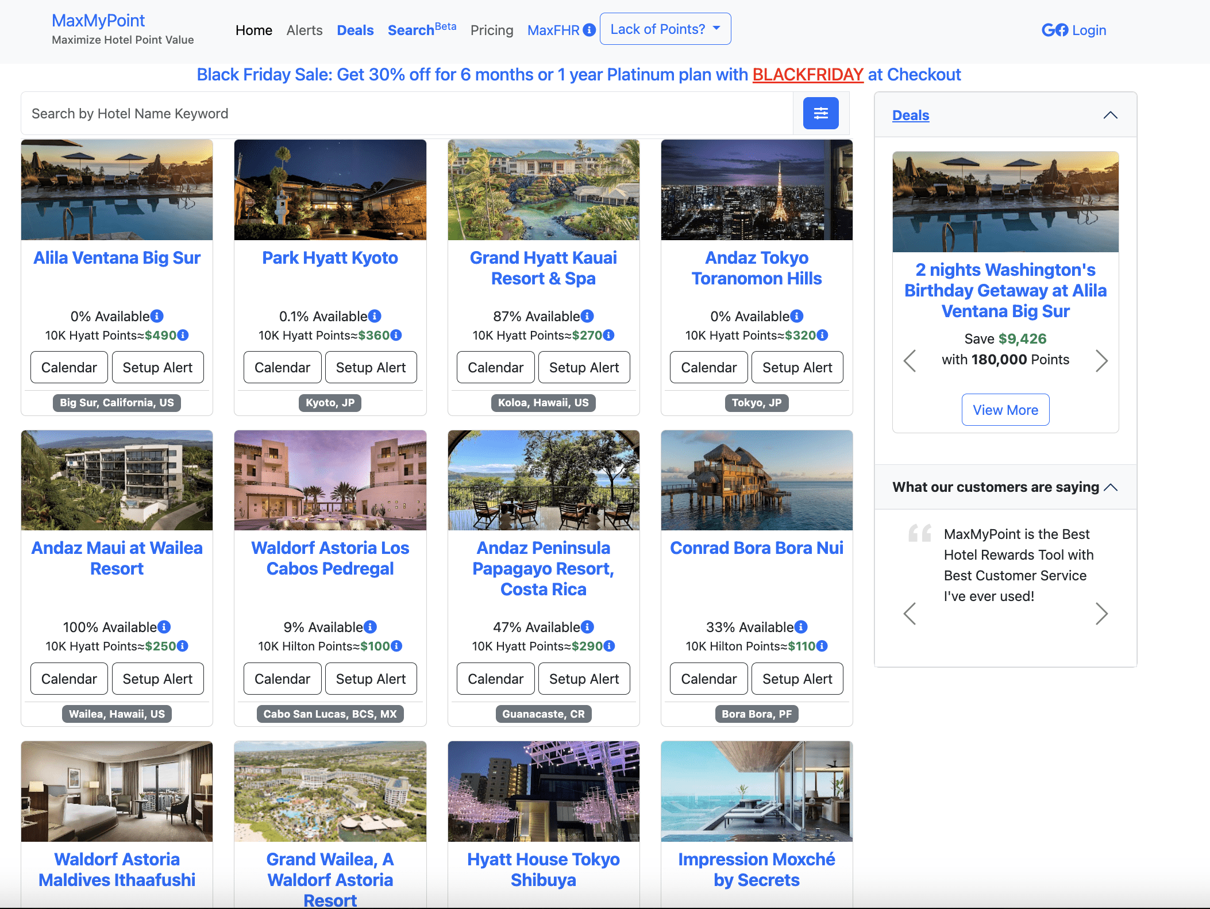Open Grand Wailea Waldorf Astoria Resort title
Viewport: 1210px width, 909px height.
click(330, 879)
